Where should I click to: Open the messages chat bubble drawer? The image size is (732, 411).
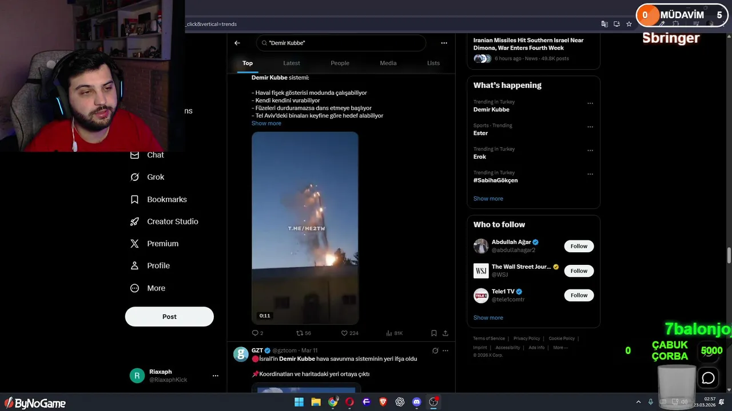[x=708, y=378]
